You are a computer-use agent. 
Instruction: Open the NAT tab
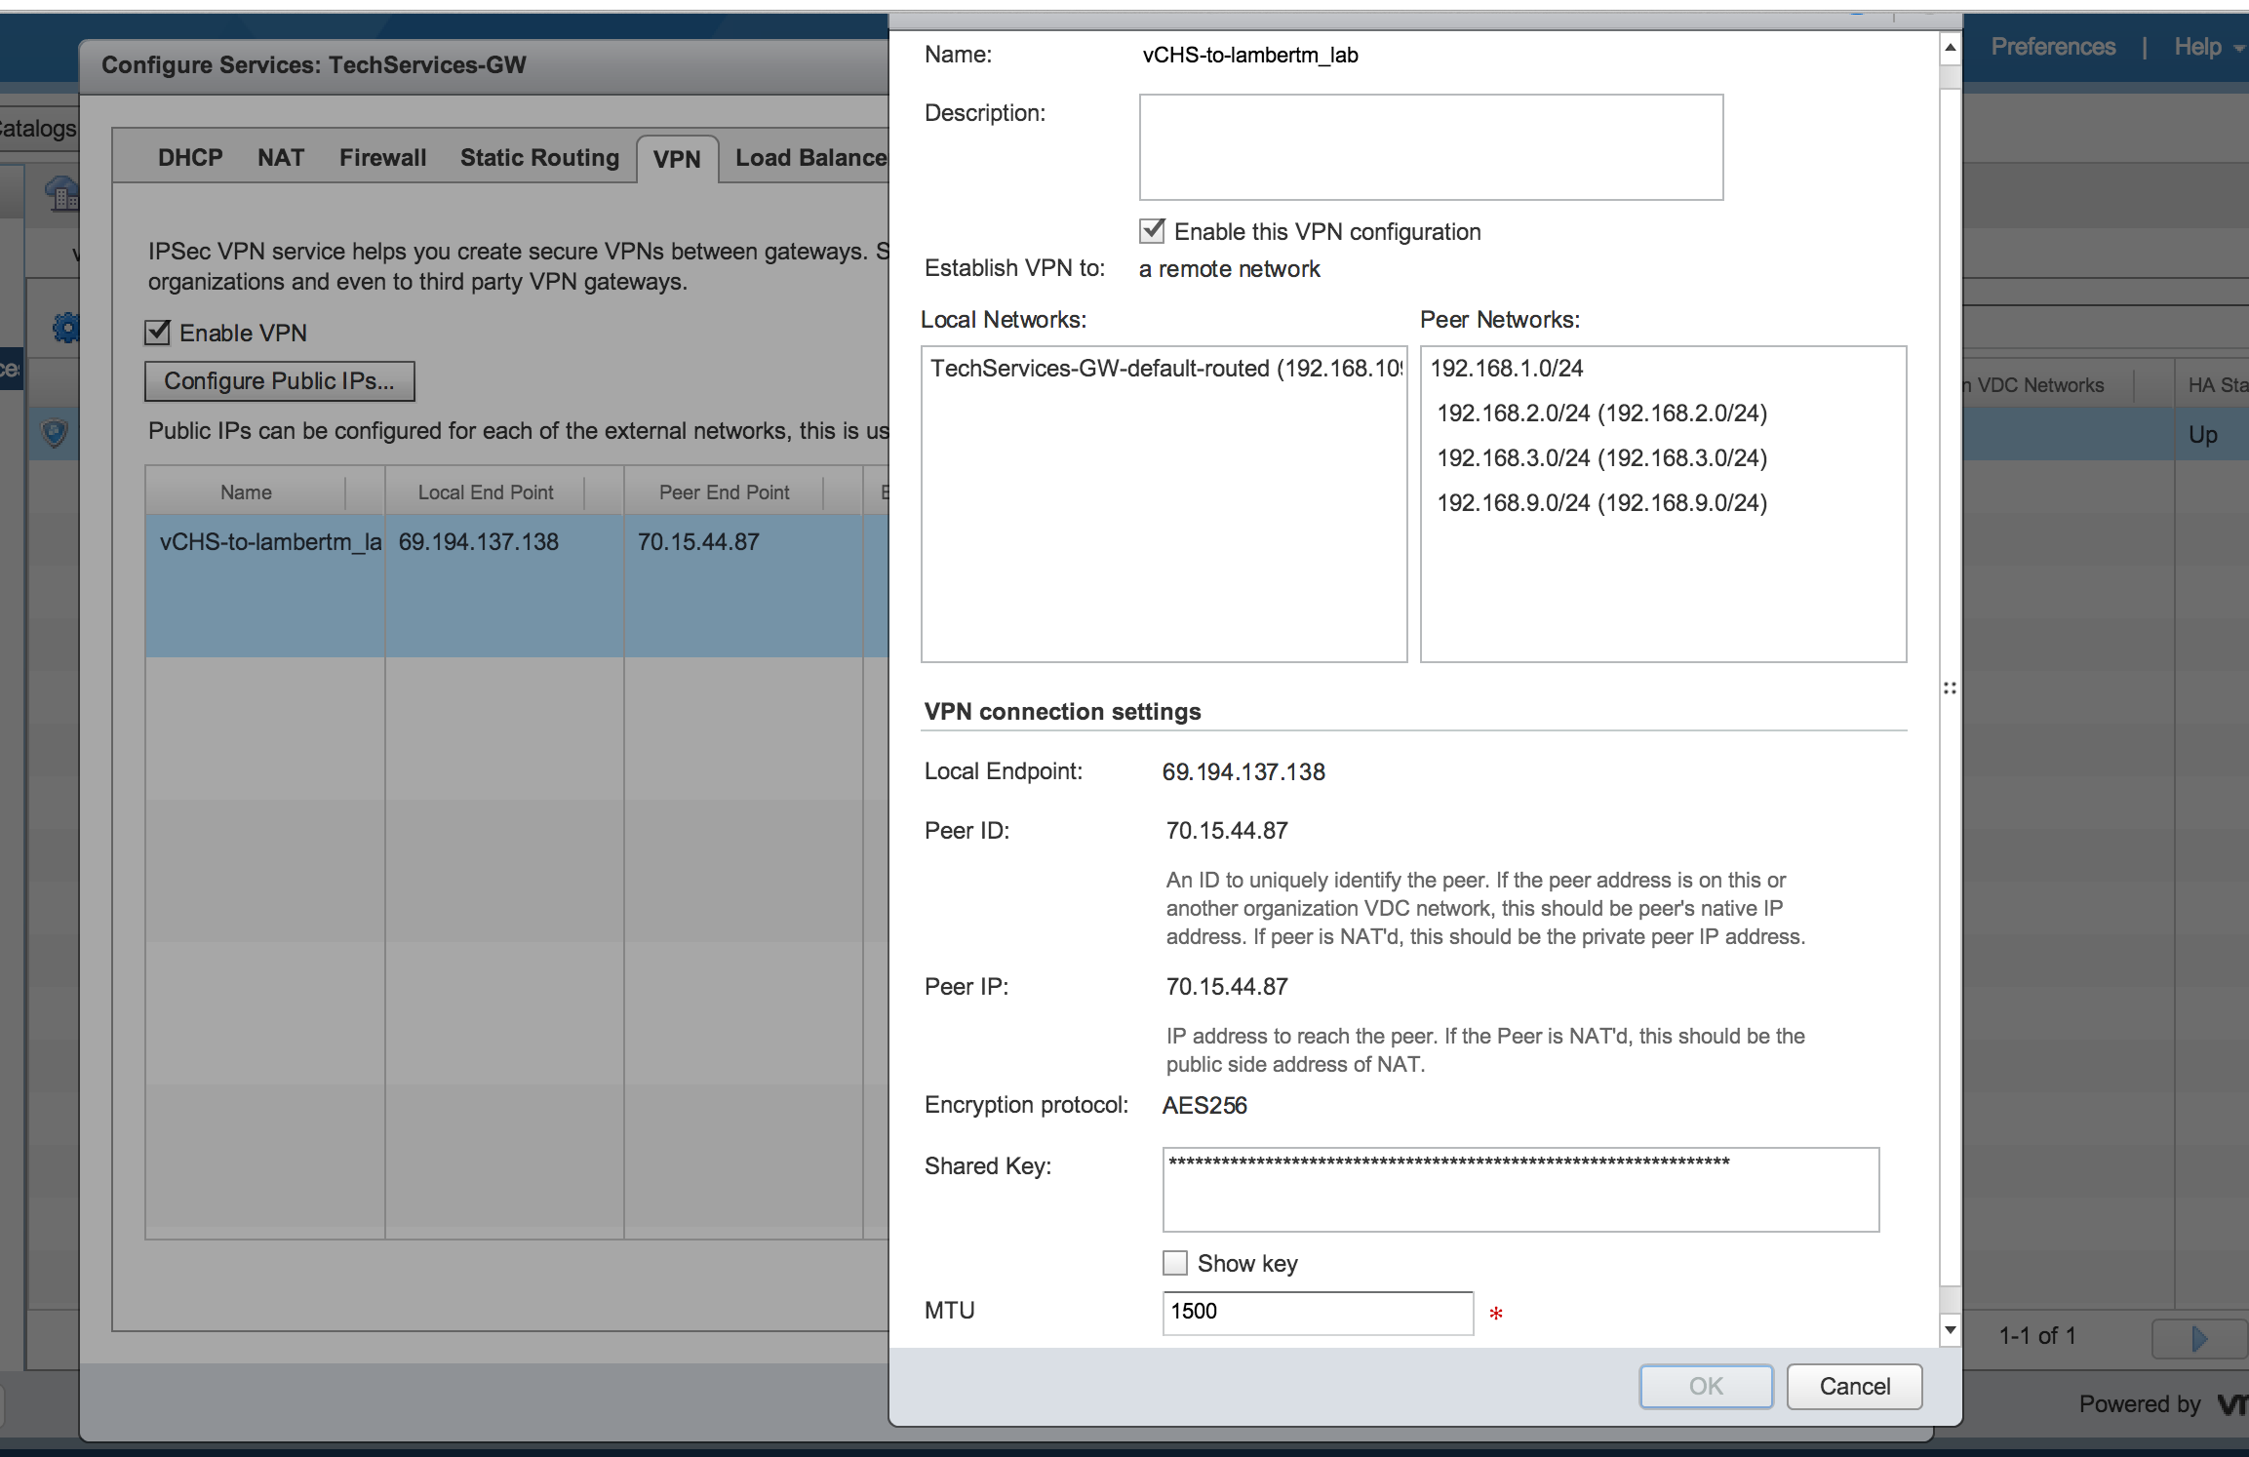pos(281,158)
